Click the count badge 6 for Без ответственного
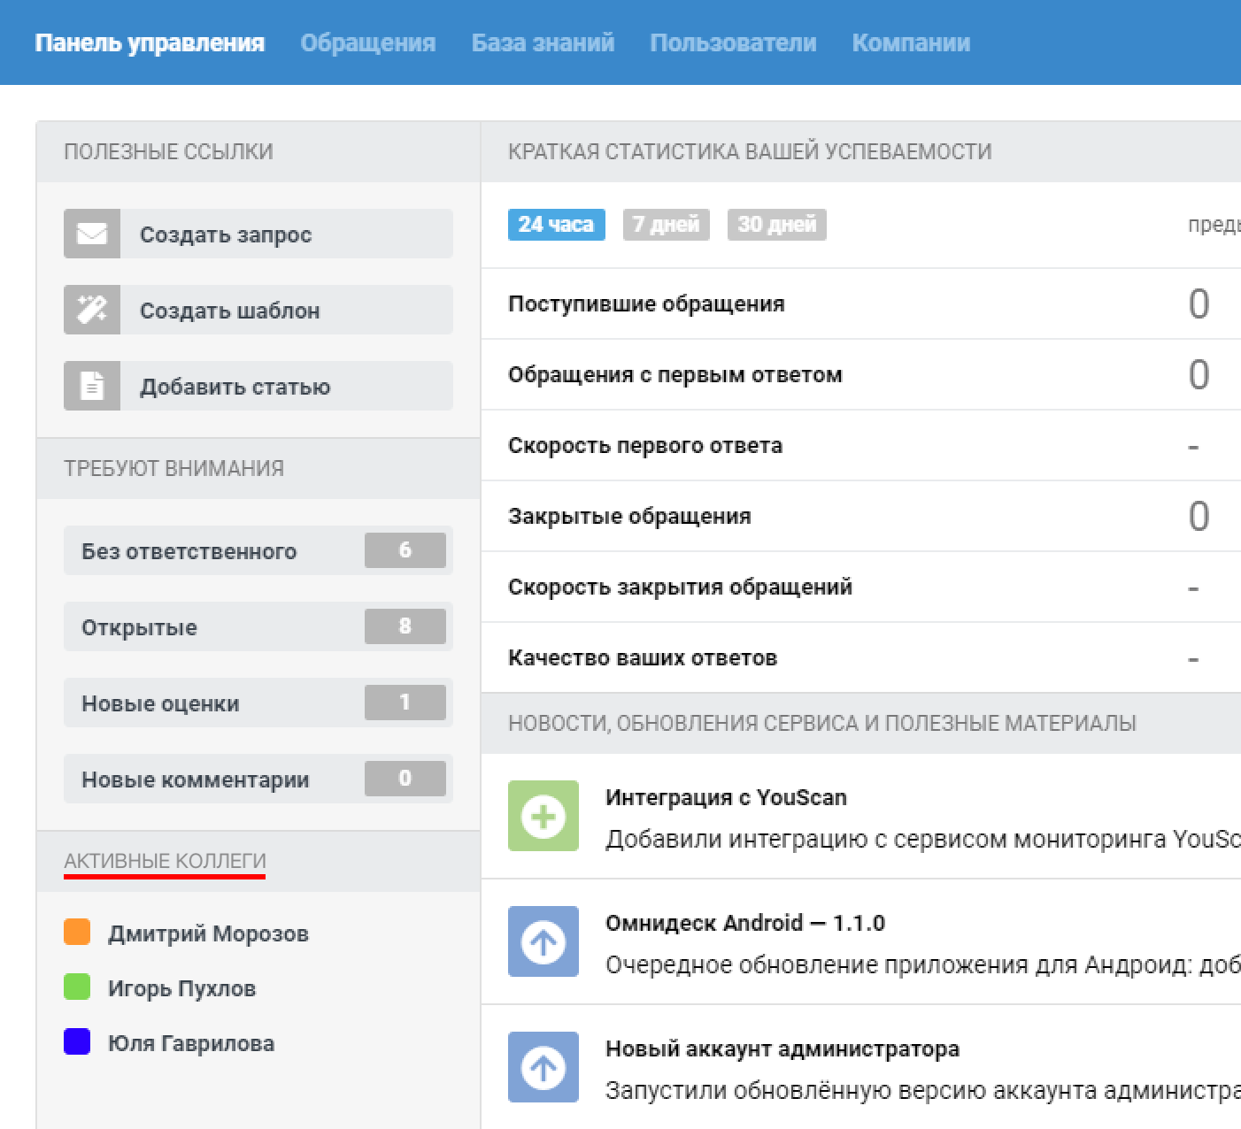The height and width of the screenshot is (1129, 1241). tap(405, 550)
